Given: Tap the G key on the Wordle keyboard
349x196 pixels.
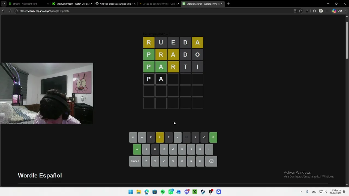Looking at the screenshot, I should tap(173, 149).
